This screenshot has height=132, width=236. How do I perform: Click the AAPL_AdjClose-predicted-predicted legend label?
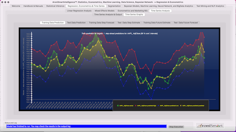(193, 106)
